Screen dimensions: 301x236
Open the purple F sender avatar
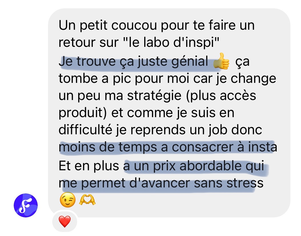26,205
